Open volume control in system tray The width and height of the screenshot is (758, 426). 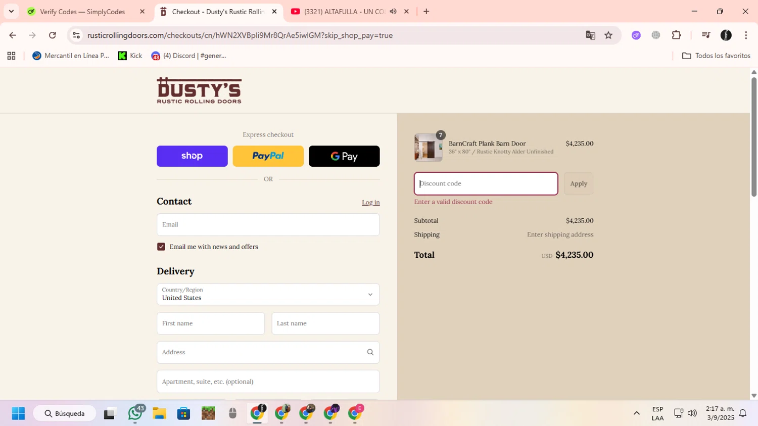(692, 413)
